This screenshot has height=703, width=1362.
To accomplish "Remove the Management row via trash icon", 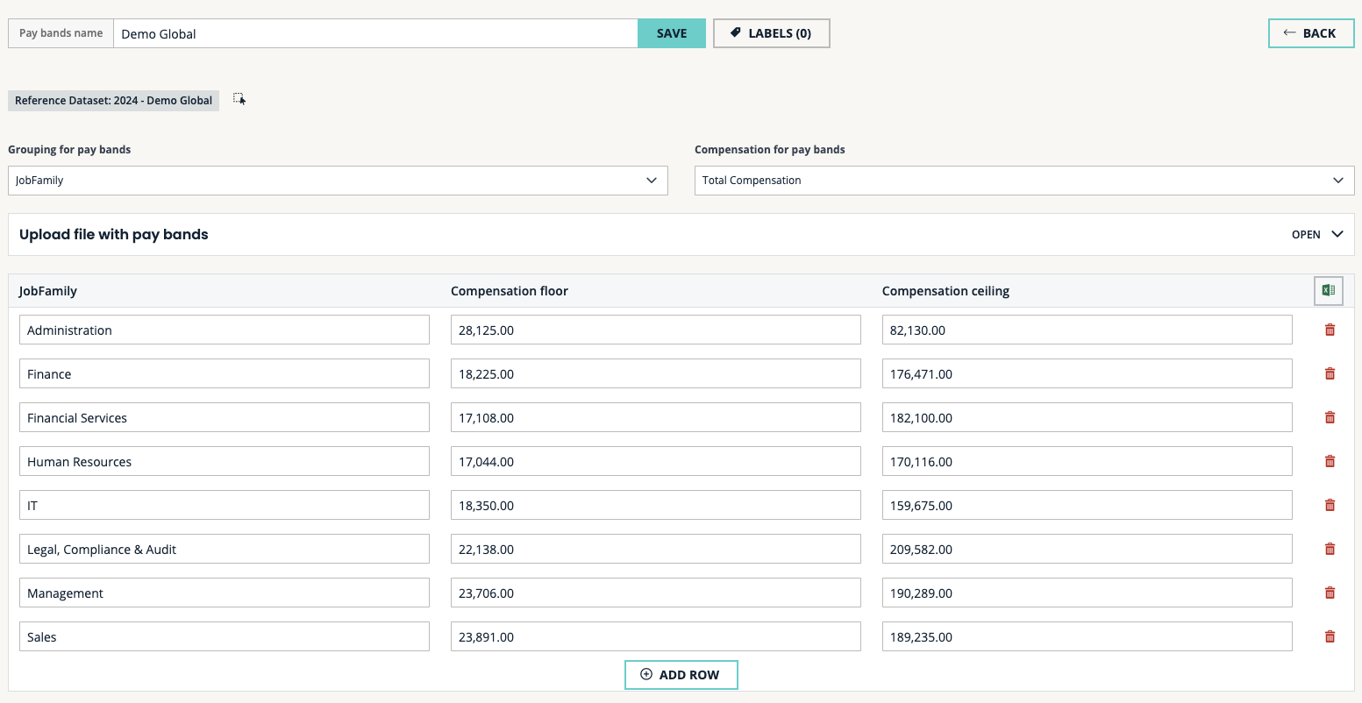I will (x=1330, y=593).
